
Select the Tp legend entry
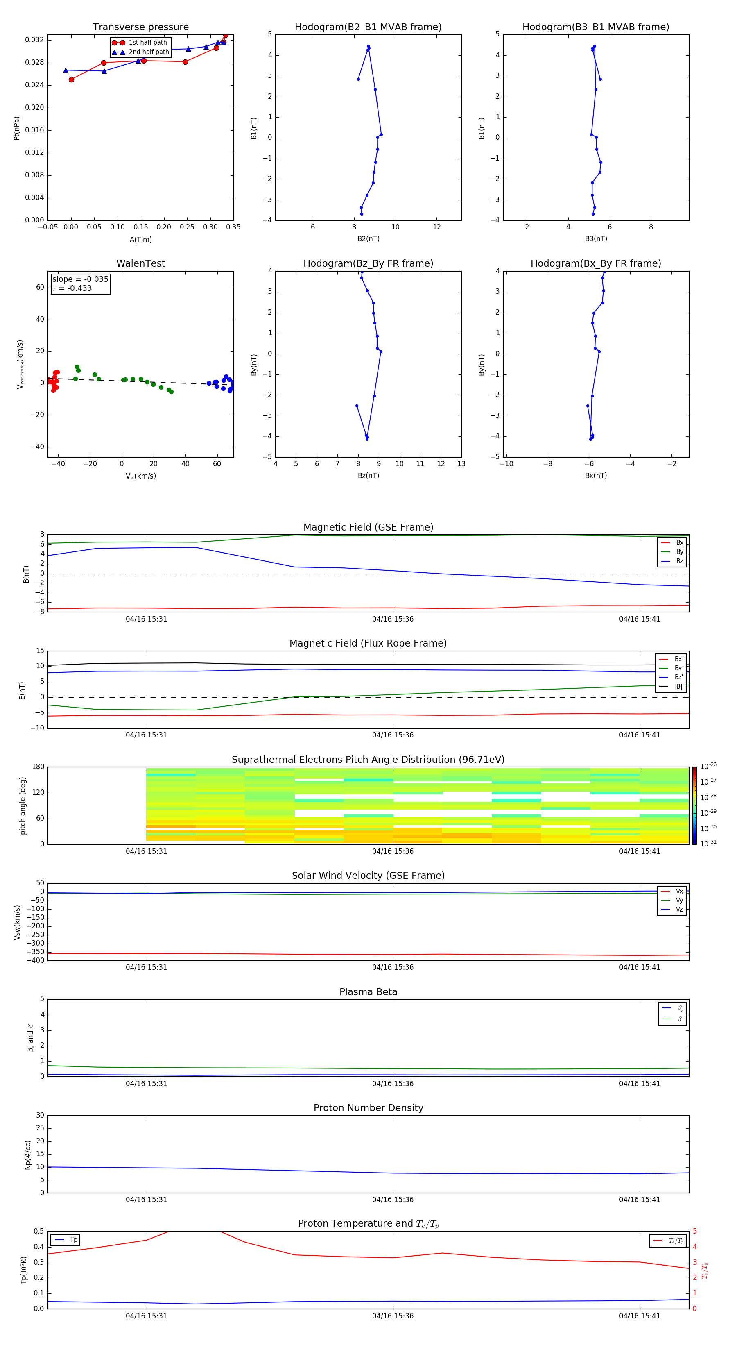click(x=66, y=1240)
